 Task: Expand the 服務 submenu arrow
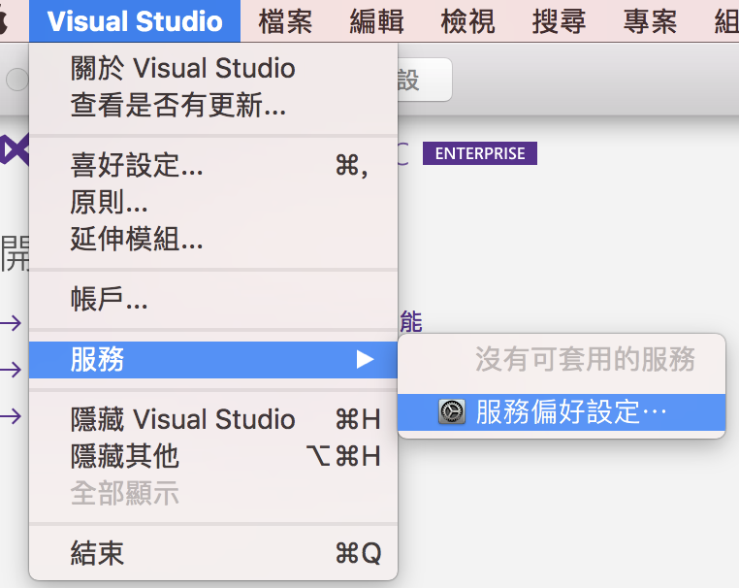point(365,359)
